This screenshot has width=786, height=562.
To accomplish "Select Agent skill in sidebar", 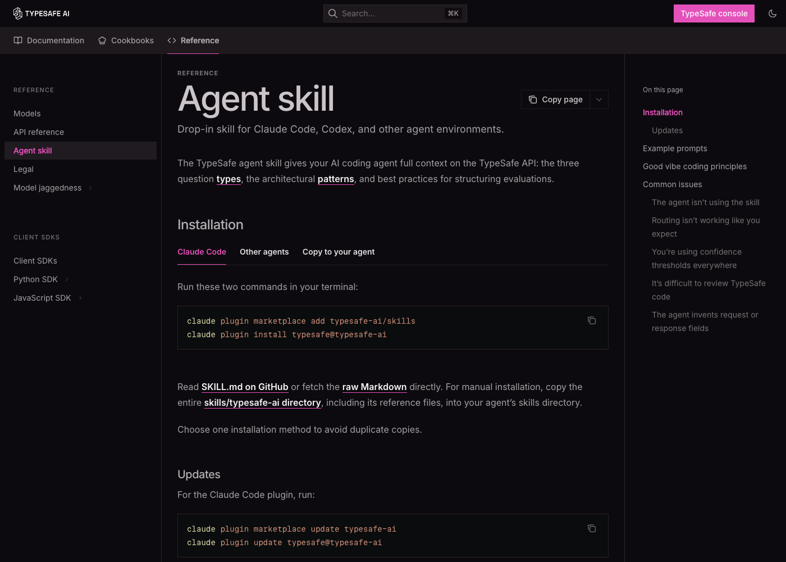I will point(80,151).
